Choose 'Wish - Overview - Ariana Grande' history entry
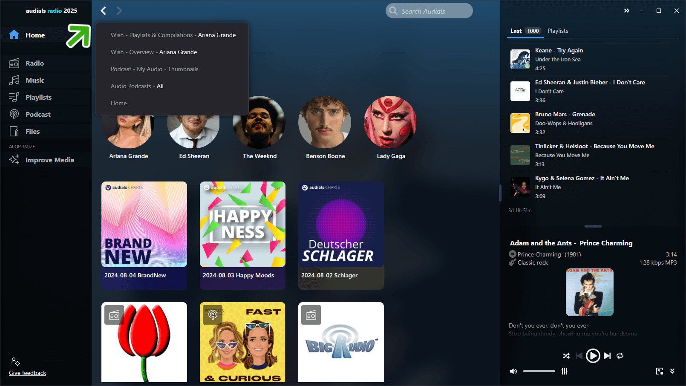Image resolution: width=686 pixels, height=386 pixels. pyautogui.click(x=153, y=52)
